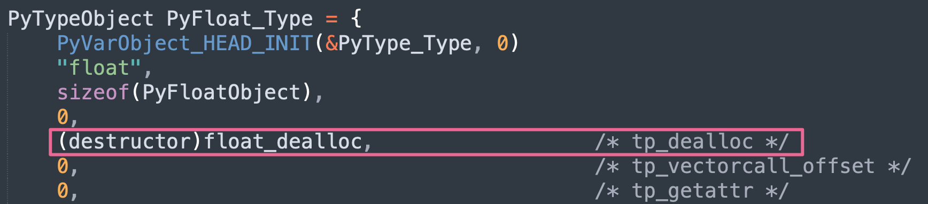Click the float_dealloc function name
This screenshot has width=928, height=204.
pyautogui.click(x=282, y=142)
